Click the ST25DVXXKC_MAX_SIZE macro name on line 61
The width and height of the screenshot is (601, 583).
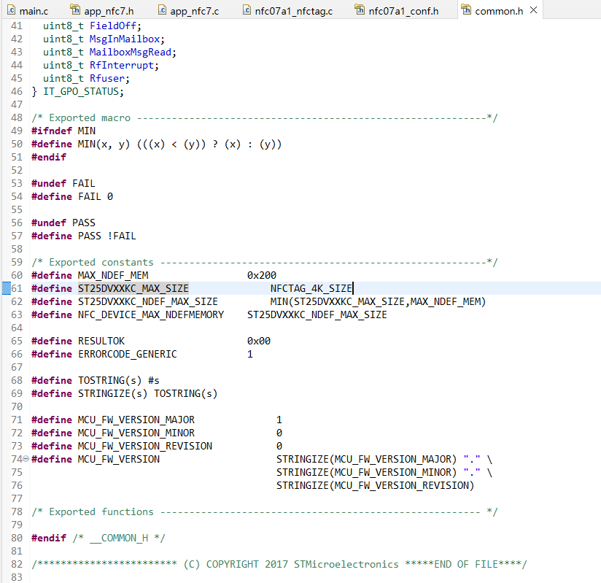(x=133, y=288)
